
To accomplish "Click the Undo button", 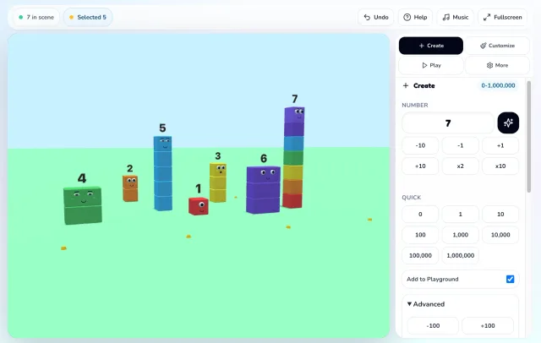I will 375,17.
